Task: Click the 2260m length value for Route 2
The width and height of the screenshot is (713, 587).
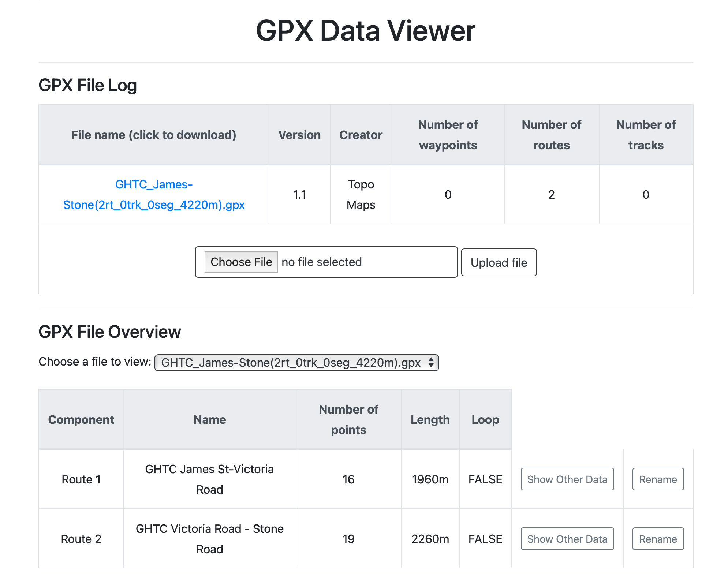Action: tap(430, 539)
